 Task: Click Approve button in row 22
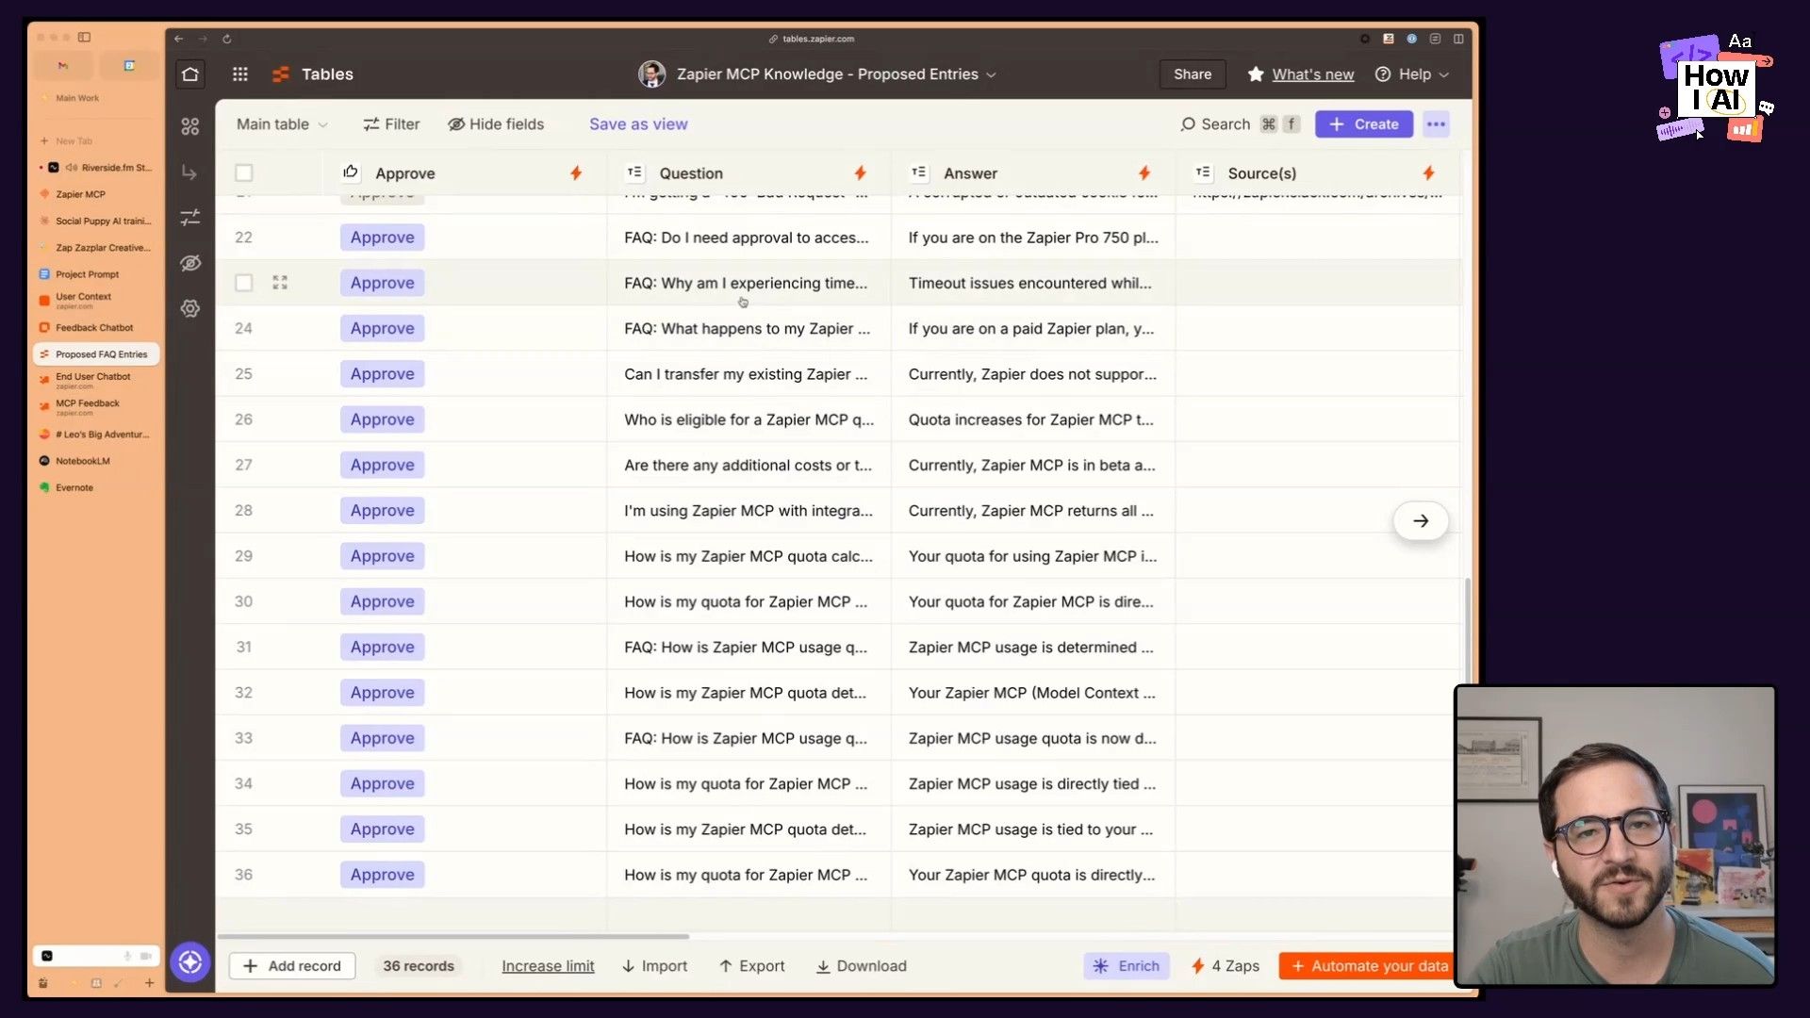pos(382,238)
